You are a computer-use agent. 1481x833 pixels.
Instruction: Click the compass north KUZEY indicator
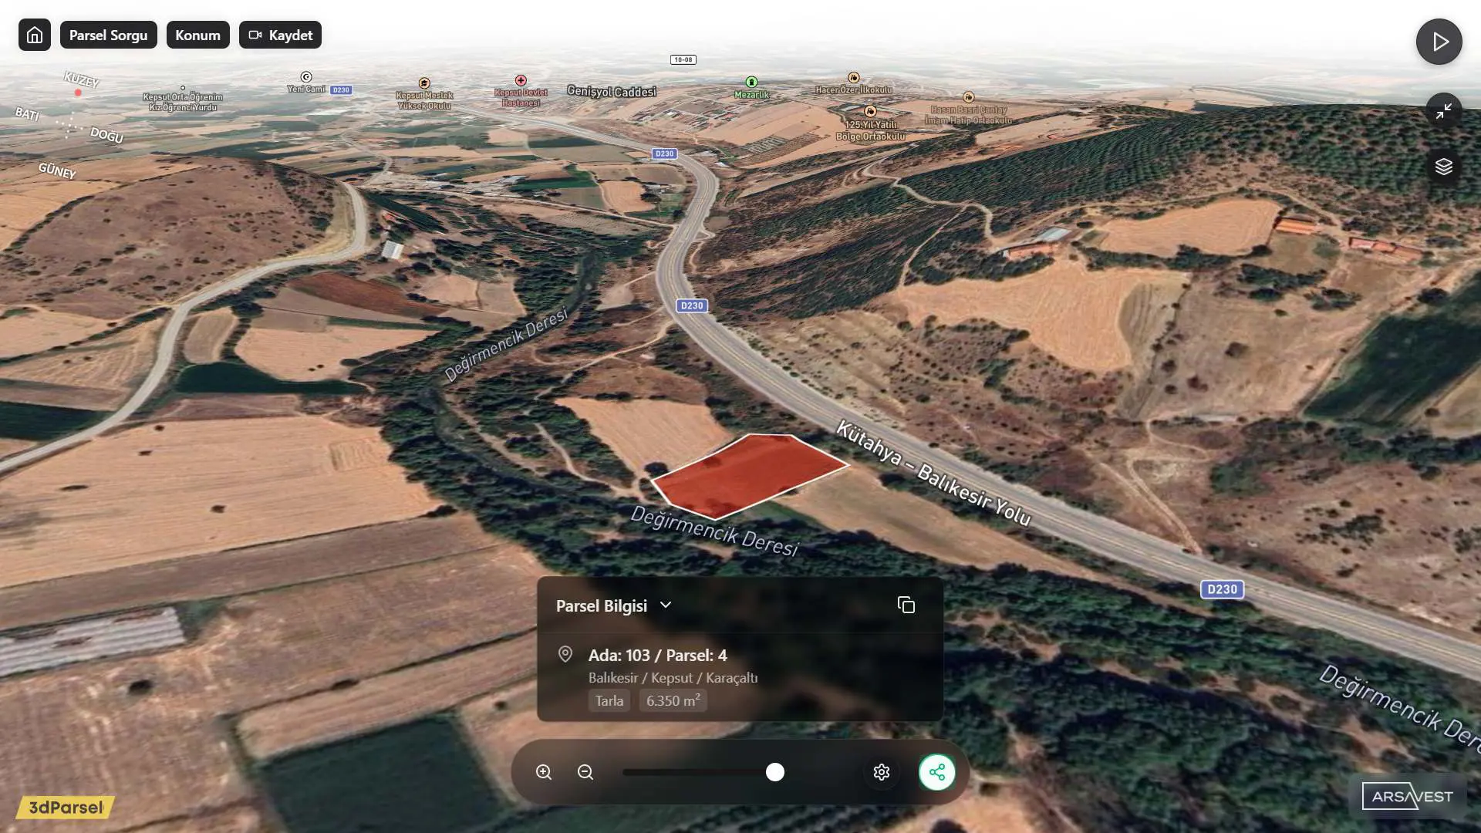(x=81, y=80)
